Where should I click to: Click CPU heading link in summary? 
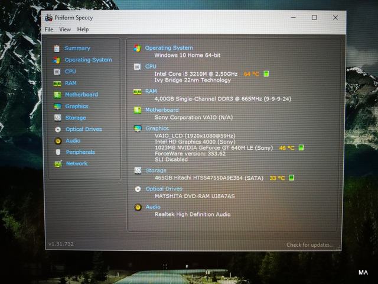pos(151,66)
